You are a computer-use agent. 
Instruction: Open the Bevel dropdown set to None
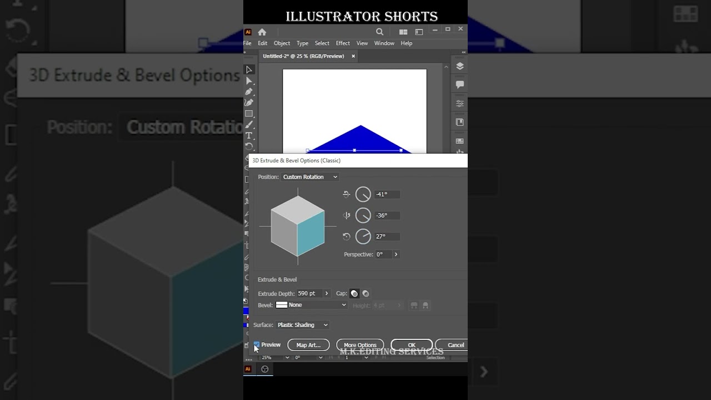(x=311, y=305)
